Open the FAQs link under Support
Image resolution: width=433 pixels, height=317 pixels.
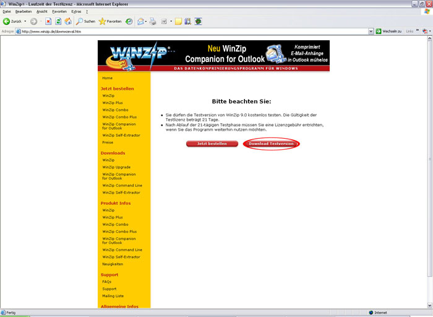coord(106,282)
